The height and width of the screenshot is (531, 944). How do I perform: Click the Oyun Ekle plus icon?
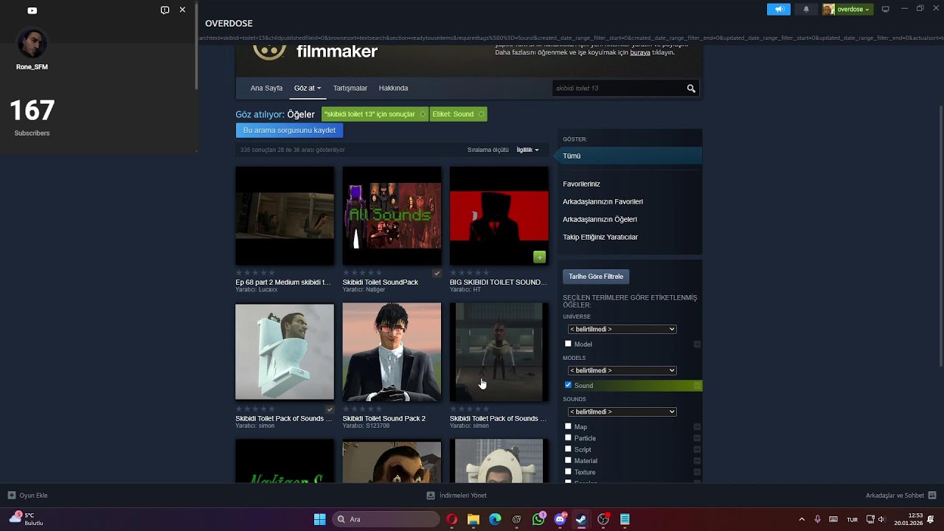click(x=12, y=496)
